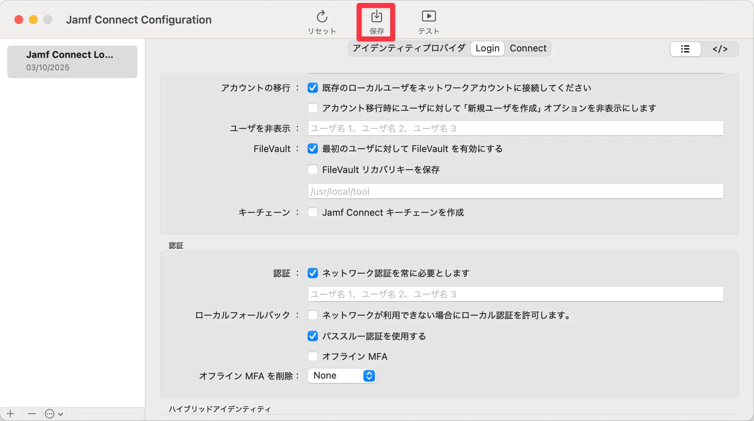This screenshot has width=754, height=421.
Task: Click the plus icon to add configuration
Action: click(x=10, y=414)
